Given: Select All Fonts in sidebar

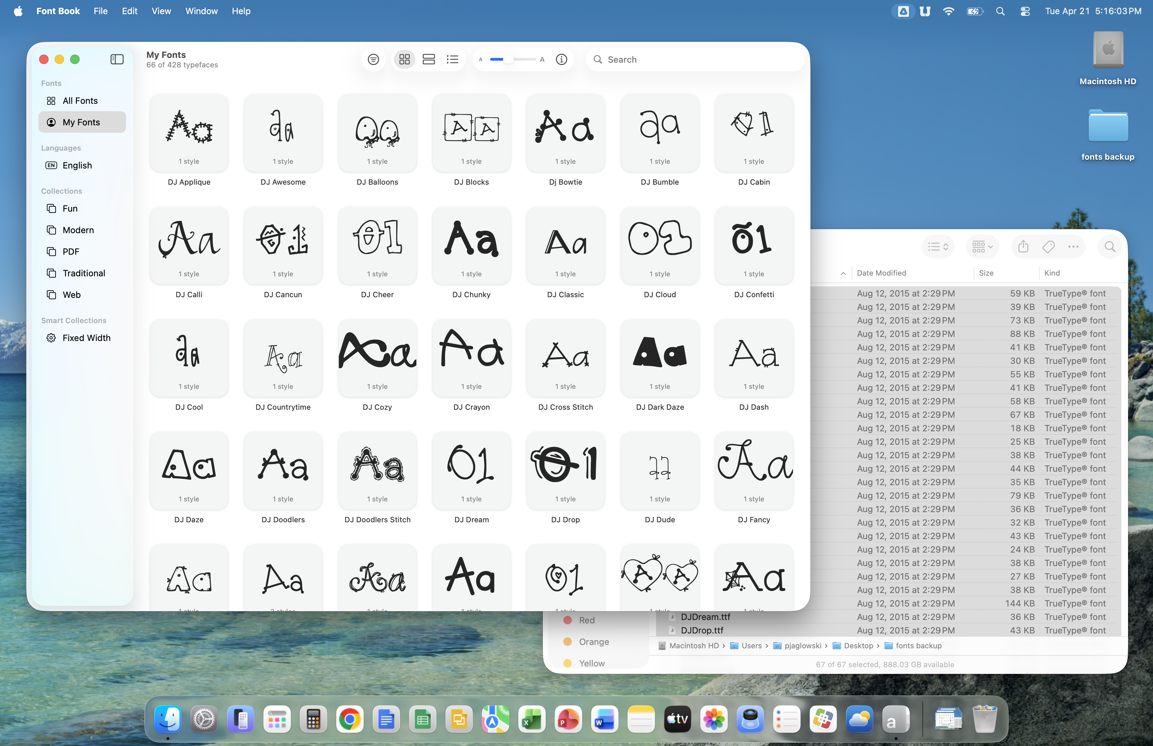Looking at the screenshot, I should pos(80,101).
